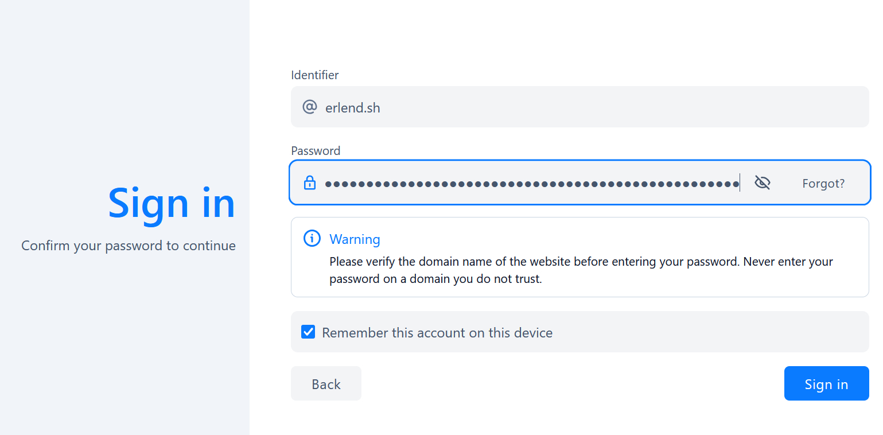Click the Password field label
This screenshot has width=883, height=435.
click(316, 151)
